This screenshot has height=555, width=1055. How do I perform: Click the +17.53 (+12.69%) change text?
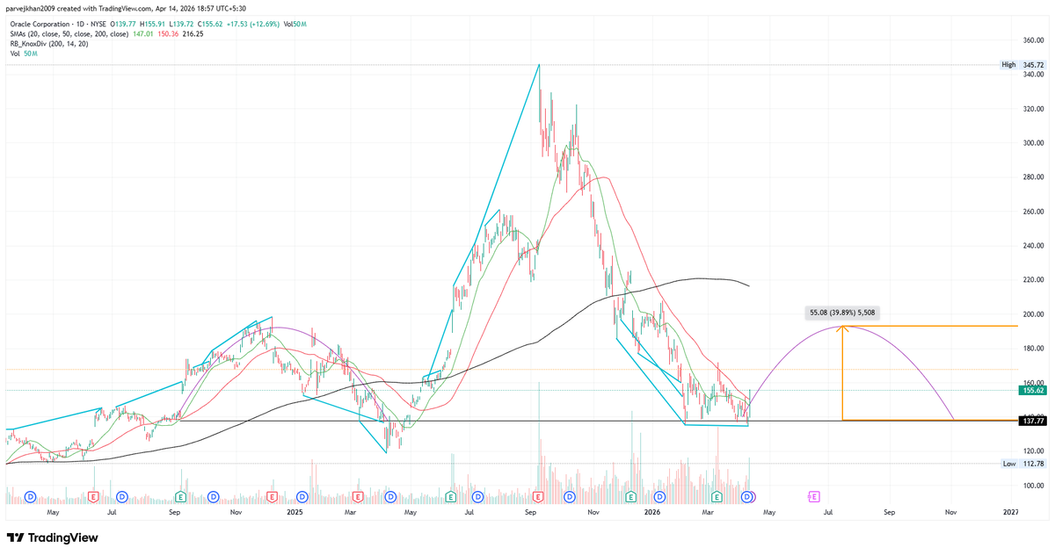coord(253,24)
